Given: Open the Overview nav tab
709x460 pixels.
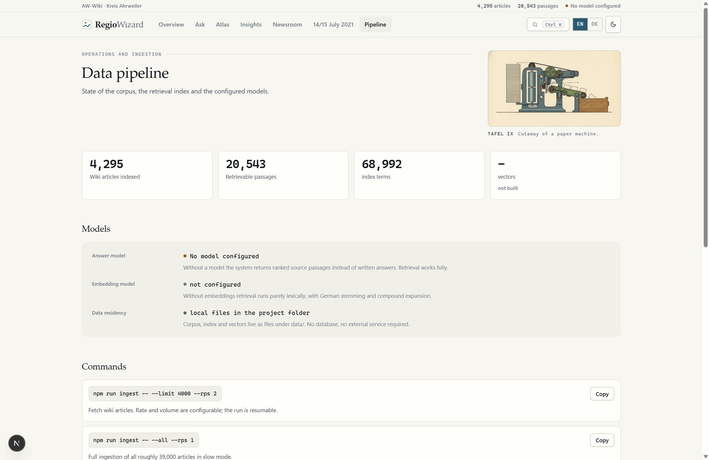Looking at the screenshot, I should coord(171,24).
